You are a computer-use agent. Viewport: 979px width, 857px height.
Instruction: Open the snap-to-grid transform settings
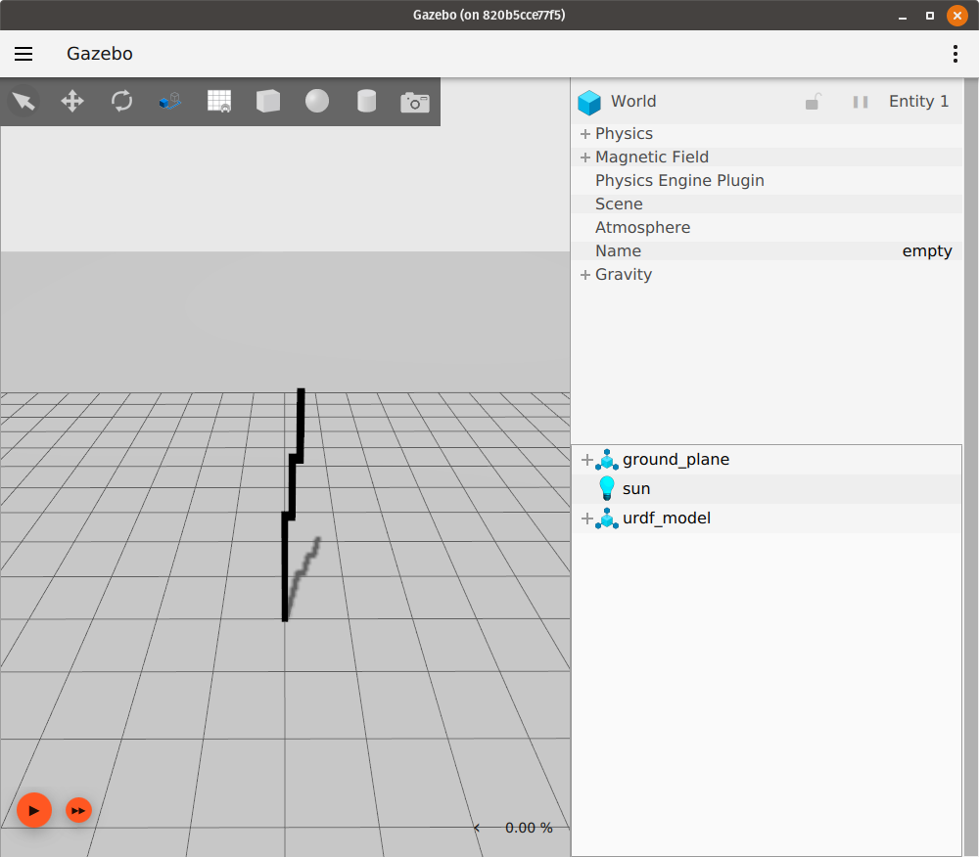(x=169, y=101)
